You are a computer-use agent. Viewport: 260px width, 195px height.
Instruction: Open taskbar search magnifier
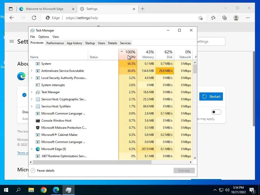tap(18, 190)
